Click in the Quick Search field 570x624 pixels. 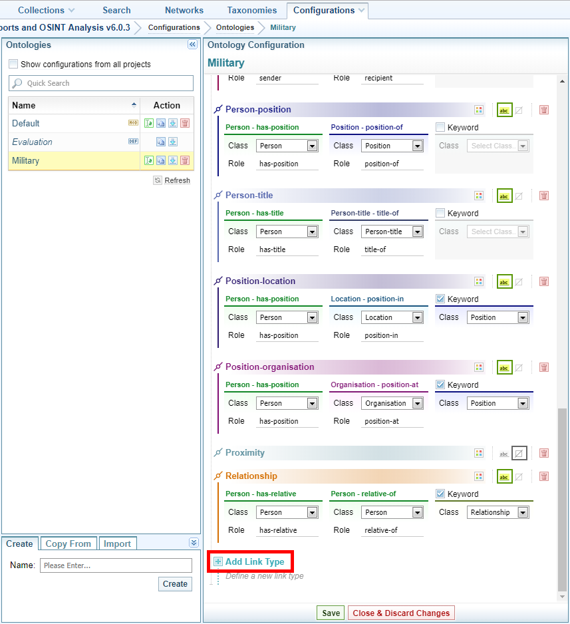pos(106,83)
